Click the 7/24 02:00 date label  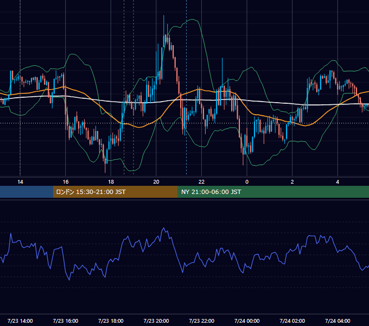[x=292, y=321]
